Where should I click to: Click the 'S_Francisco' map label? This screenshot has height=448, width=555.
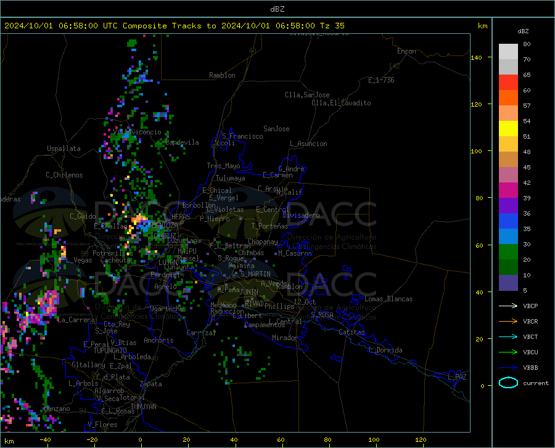tap(242, 136)
